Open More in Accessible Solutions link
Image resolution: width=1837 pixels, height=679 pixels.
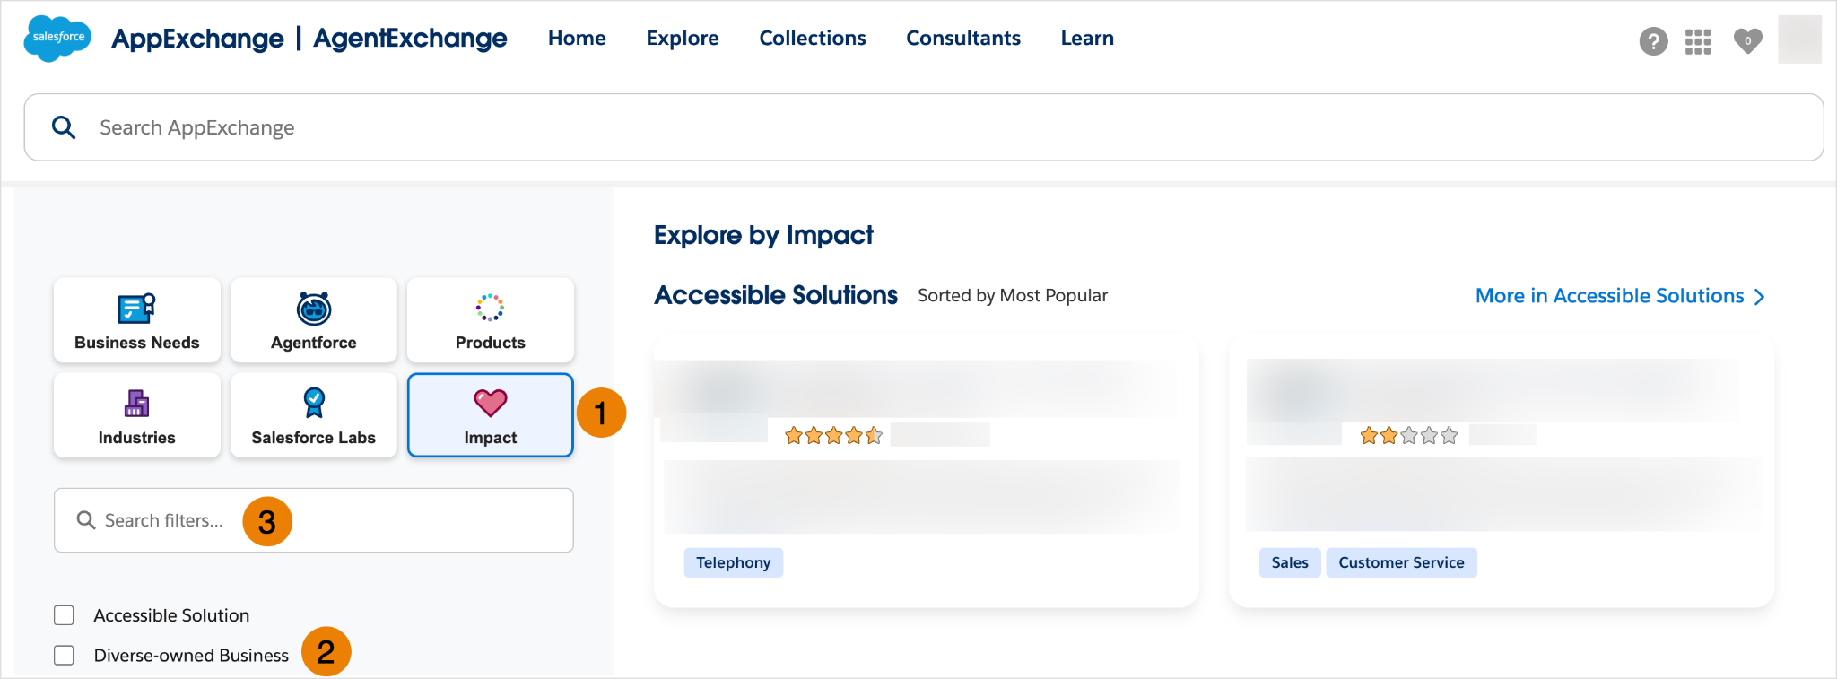click(1620, 296)
